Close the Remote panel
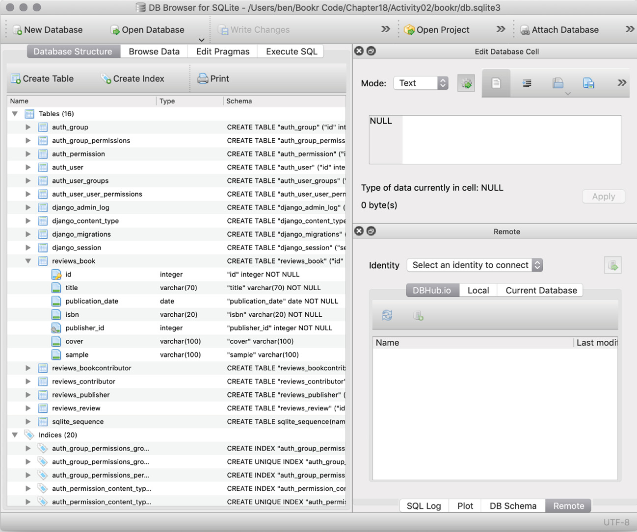637x532 pixels. (x=359, y=231)
